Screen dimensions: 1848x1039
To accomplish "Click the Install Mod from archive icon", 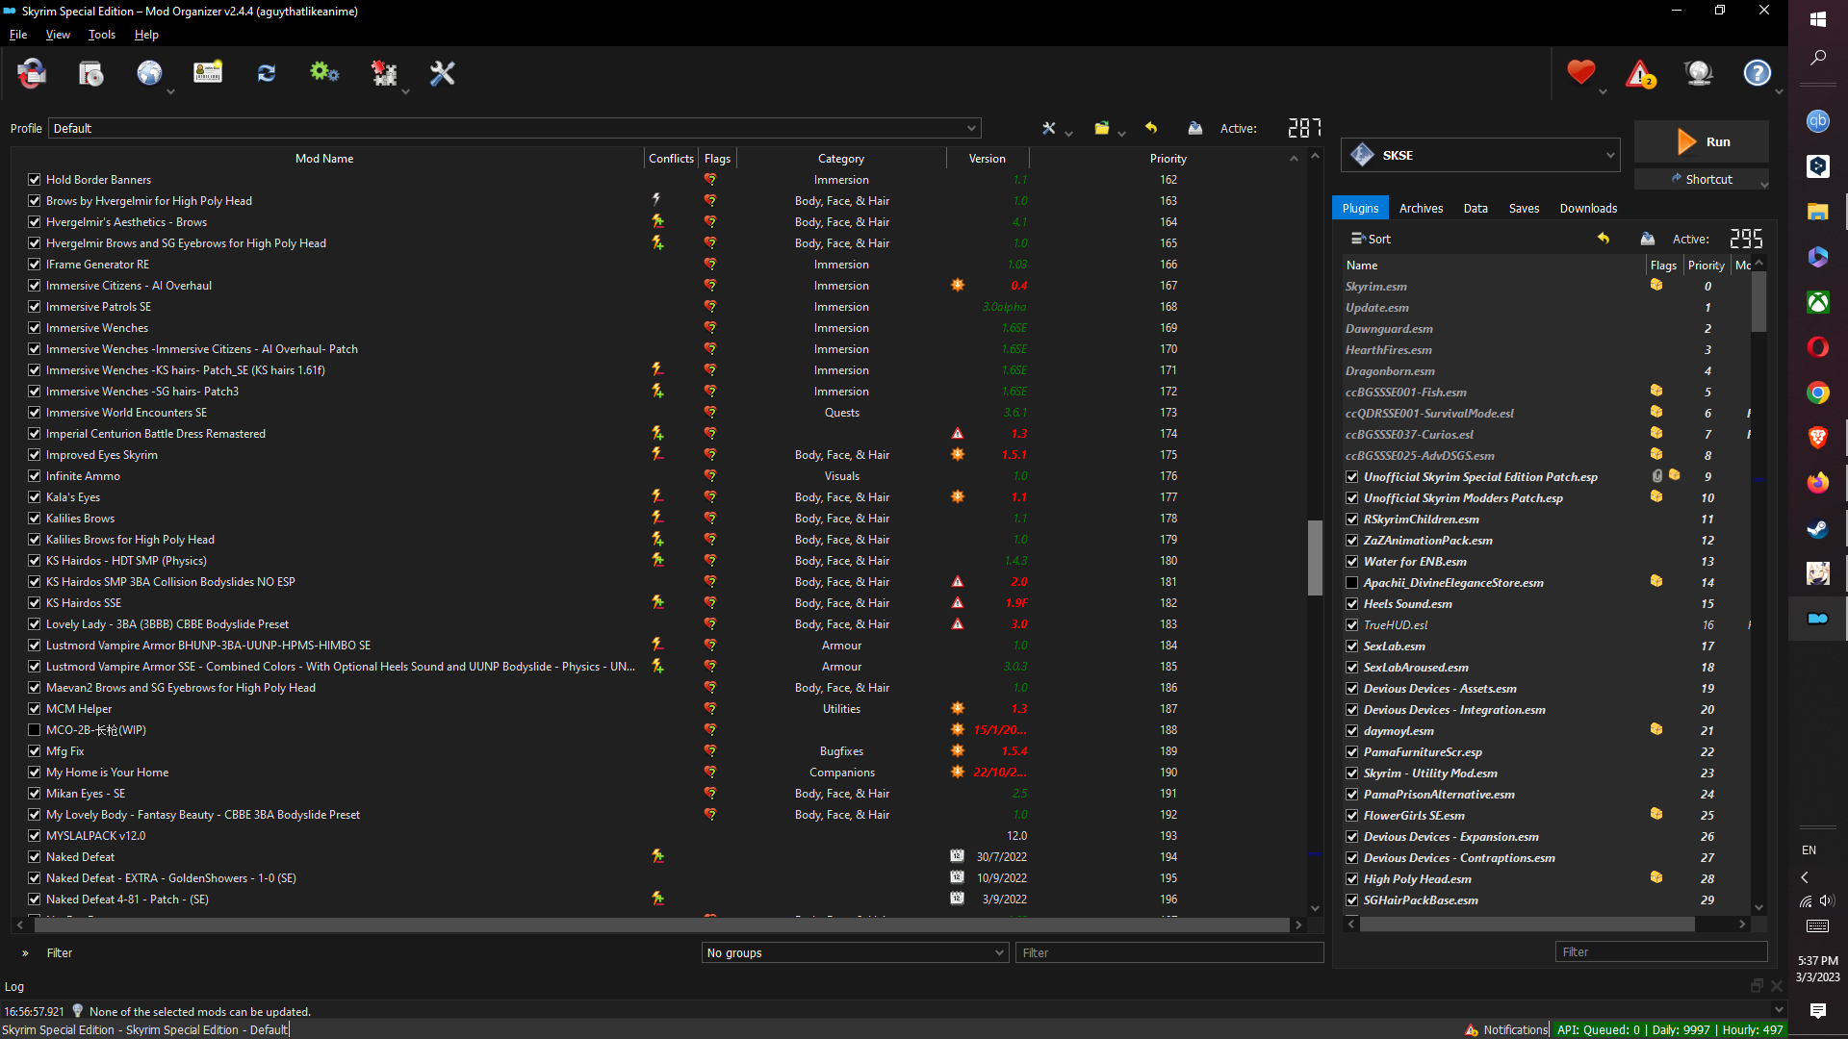I will coord(90,73).
